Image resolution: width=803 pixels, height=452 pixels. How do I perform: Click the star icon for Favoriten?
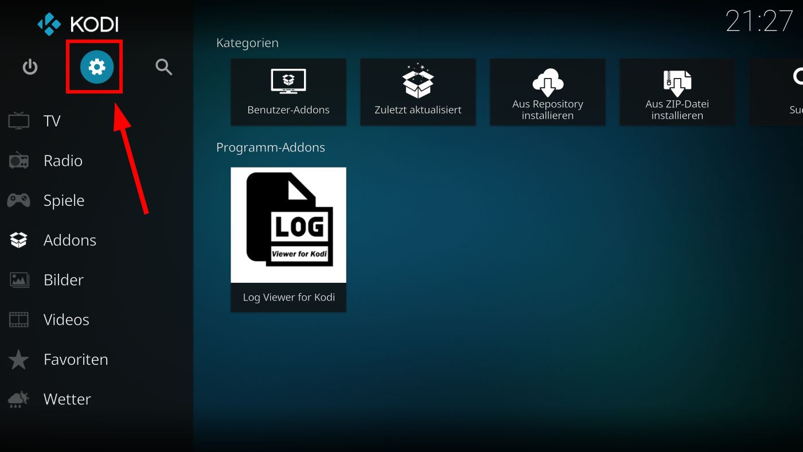18,360
